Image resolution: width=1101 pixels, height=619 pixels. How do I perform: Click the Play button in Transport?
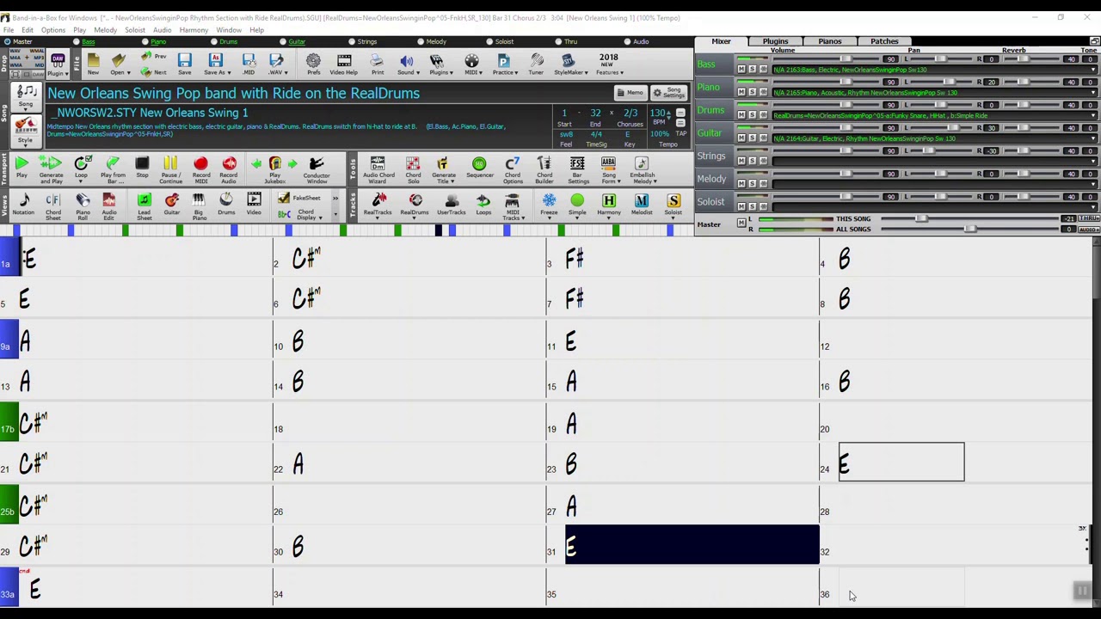tap(22, 168)
